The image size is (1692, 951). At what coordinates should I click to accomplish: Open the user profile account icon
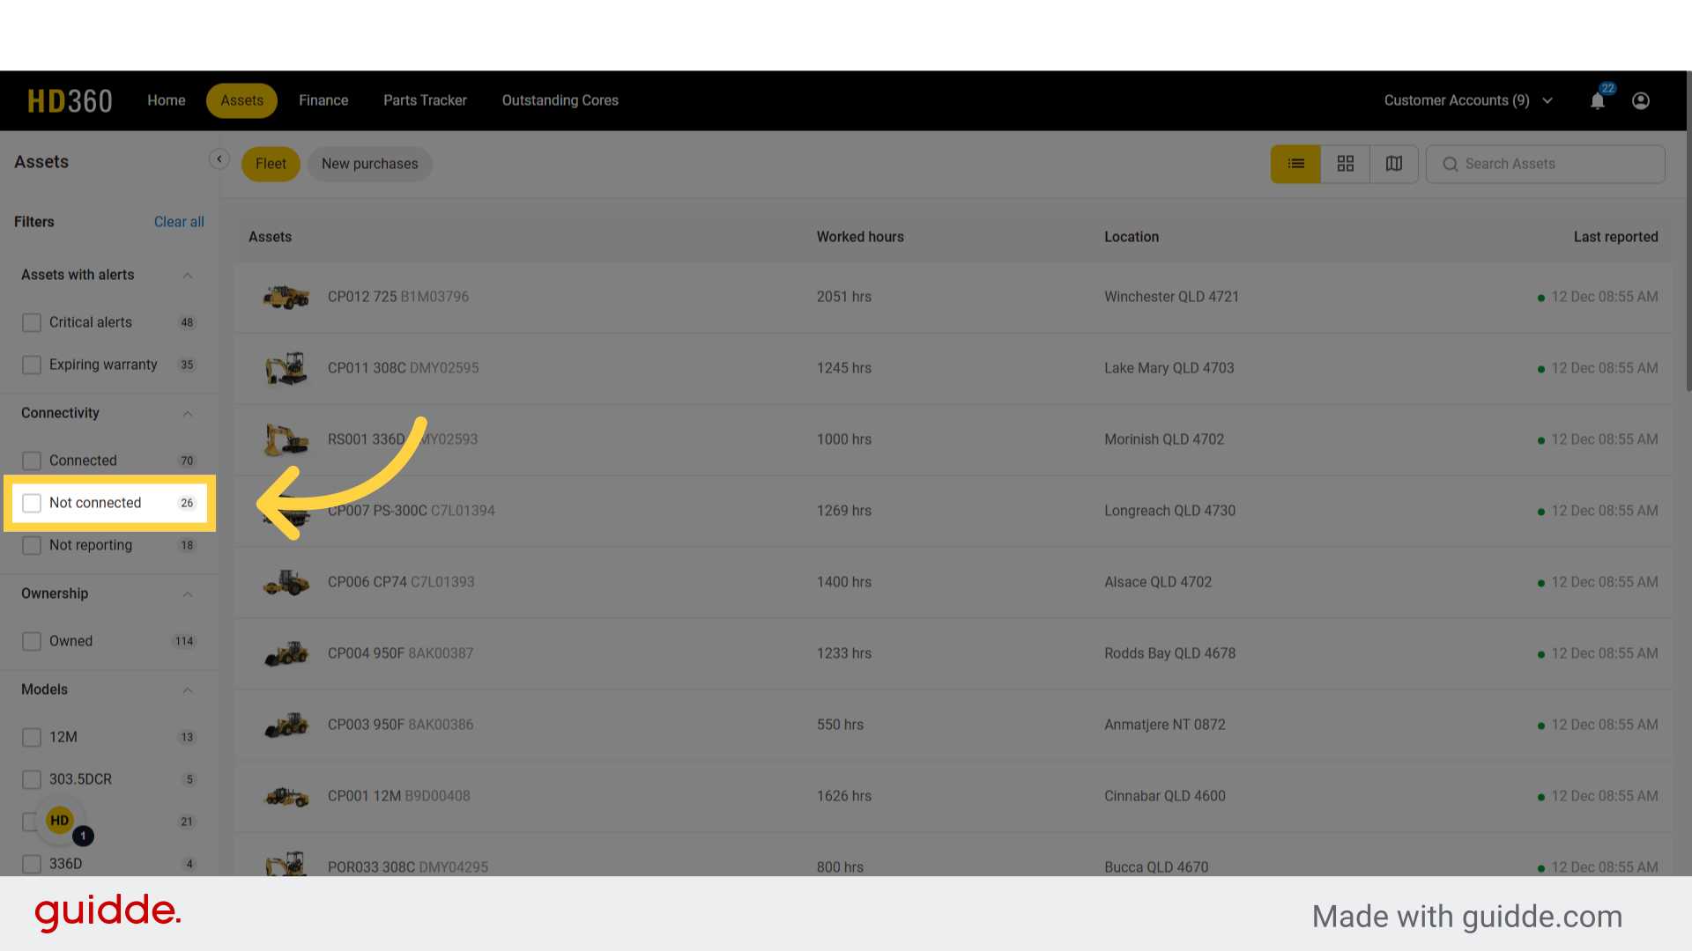click(1640, 100)
